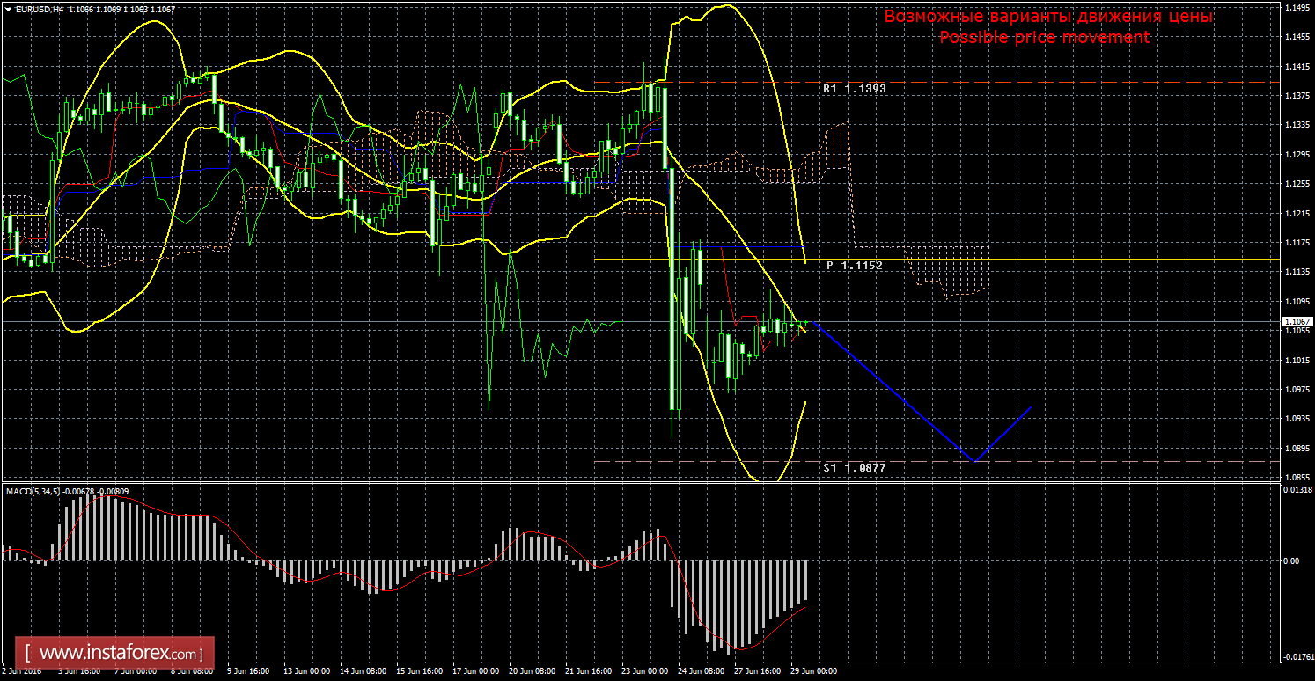This screenshot has height=681, width=1315.
Task: Click the 1.1375 price scale value
Action: pos(1297,96)
